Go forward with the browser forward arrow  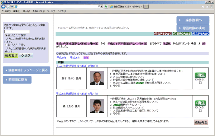(x=8, y=6)
